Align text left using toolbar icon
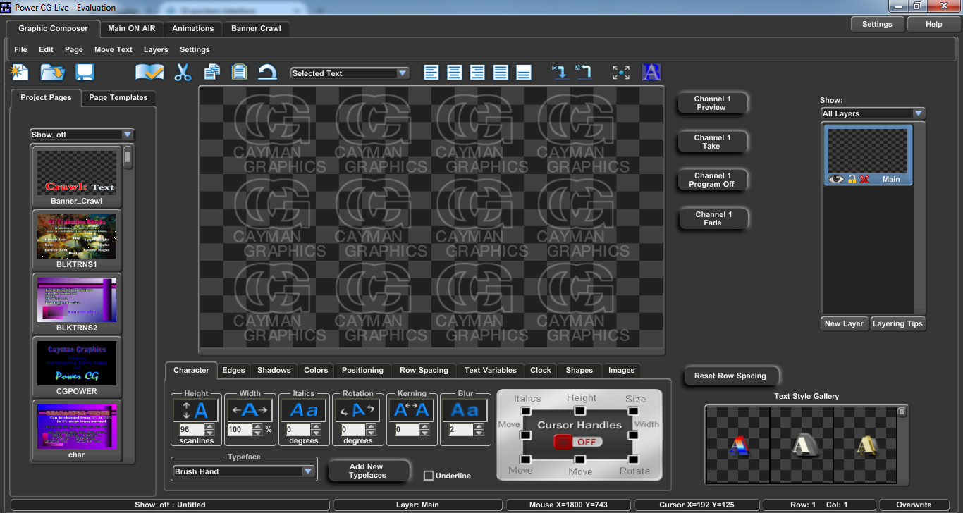 [x=431, y=72]
